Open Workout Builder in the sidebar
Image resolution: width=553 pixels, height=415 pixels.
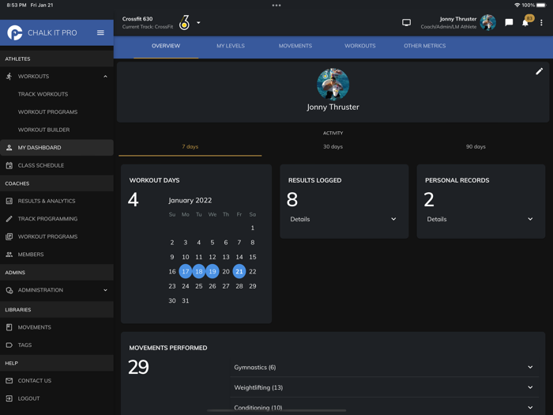[43, 130]
